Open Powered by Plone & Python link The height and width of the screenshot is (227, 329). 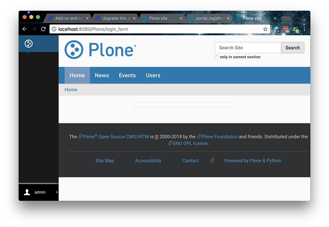(253, 161)
